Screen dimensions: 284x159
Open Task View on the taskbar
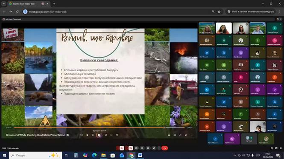pos(67,156)
